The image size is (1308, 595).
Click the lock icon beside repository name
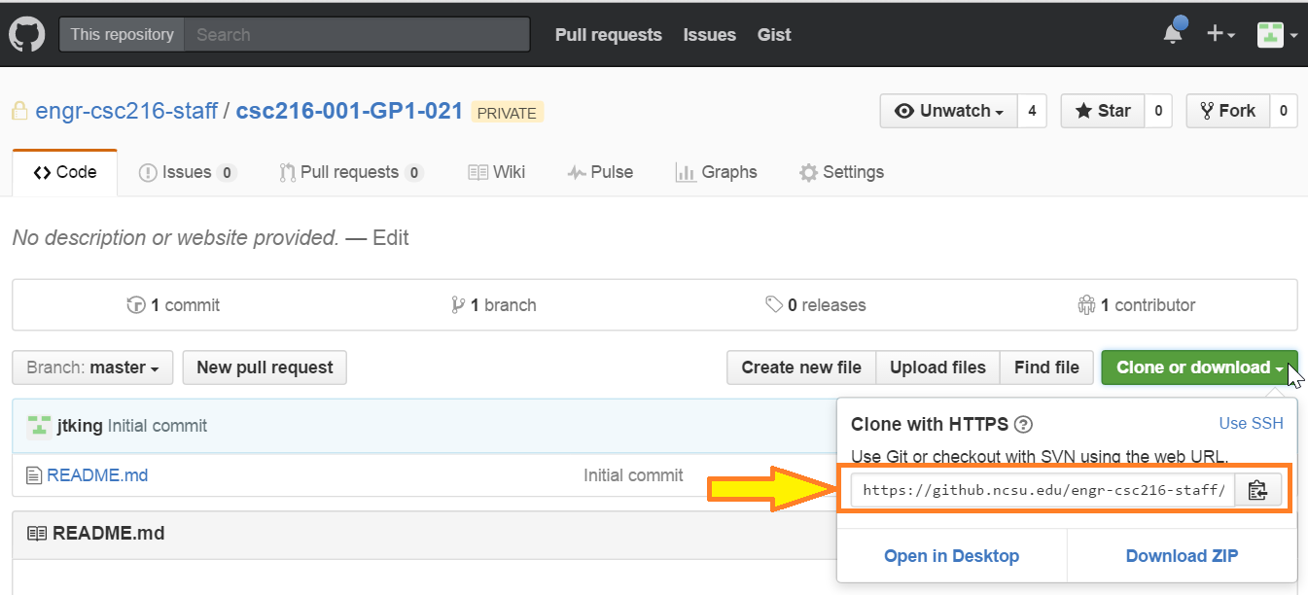pos(18,110)
